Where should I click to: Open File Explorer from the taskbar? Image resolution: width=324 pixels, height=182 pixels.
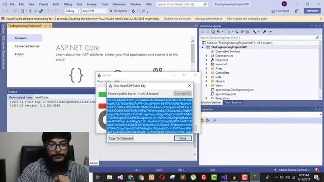coord(110,177)
